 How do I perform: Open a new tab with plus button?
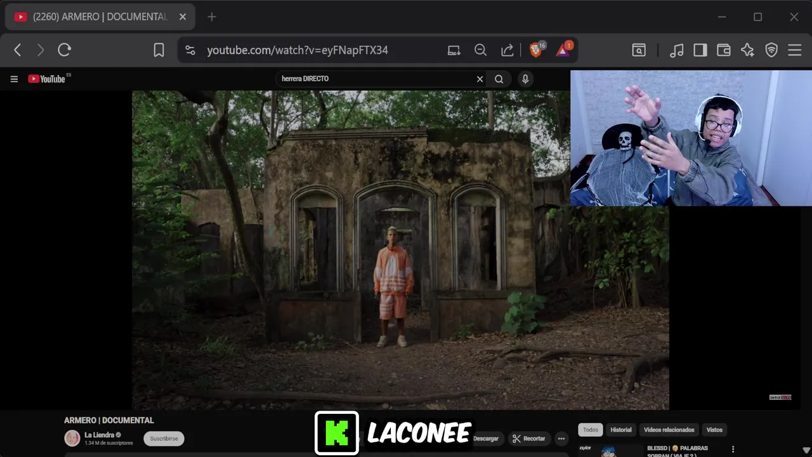(x=212, y=17)
